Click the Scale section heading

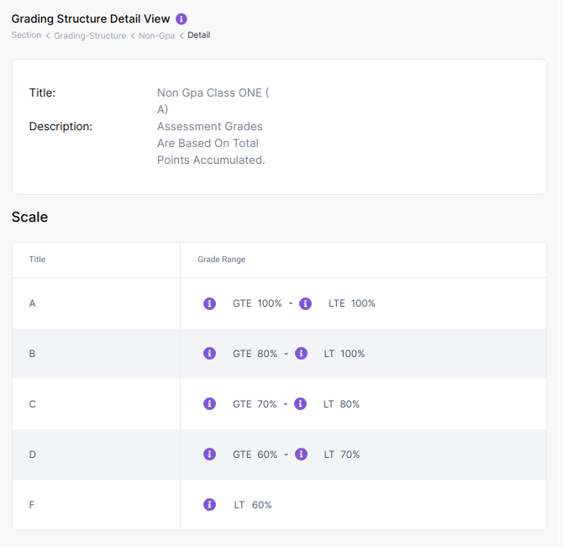pos(29,217)
